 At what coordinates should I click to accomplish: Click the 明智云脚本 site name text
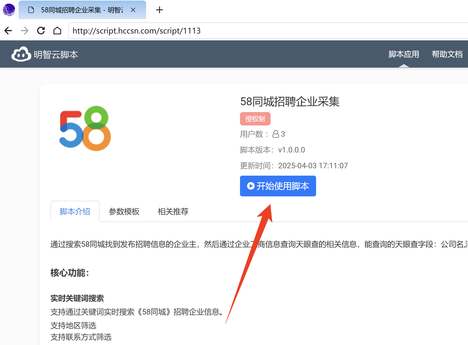point(56,55)
